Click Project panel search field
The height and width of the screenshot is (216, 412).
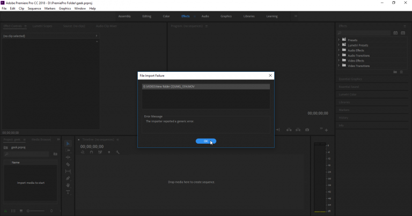(x=26, y=154)
